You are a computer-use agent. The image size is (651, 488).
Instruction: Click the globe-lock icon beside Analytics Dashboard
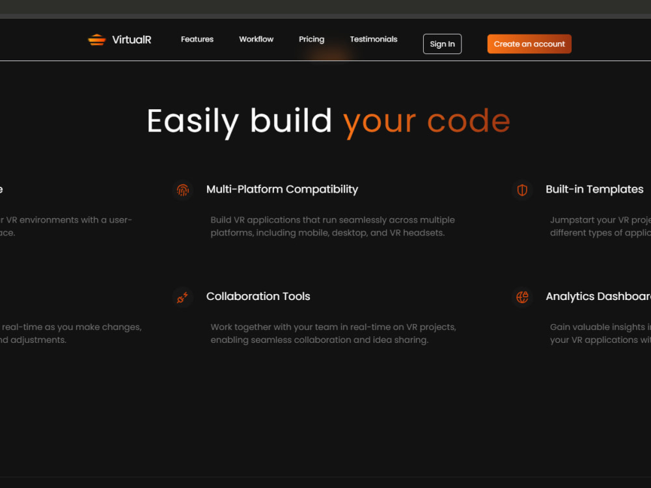[x=522, y=297]
